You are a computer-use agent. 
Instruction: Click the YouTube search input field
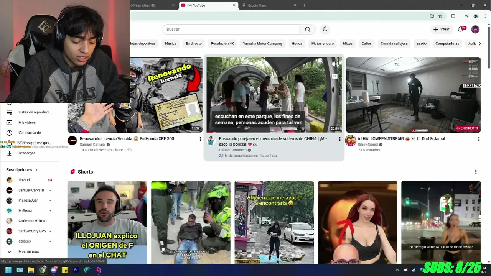pos(231,30)
